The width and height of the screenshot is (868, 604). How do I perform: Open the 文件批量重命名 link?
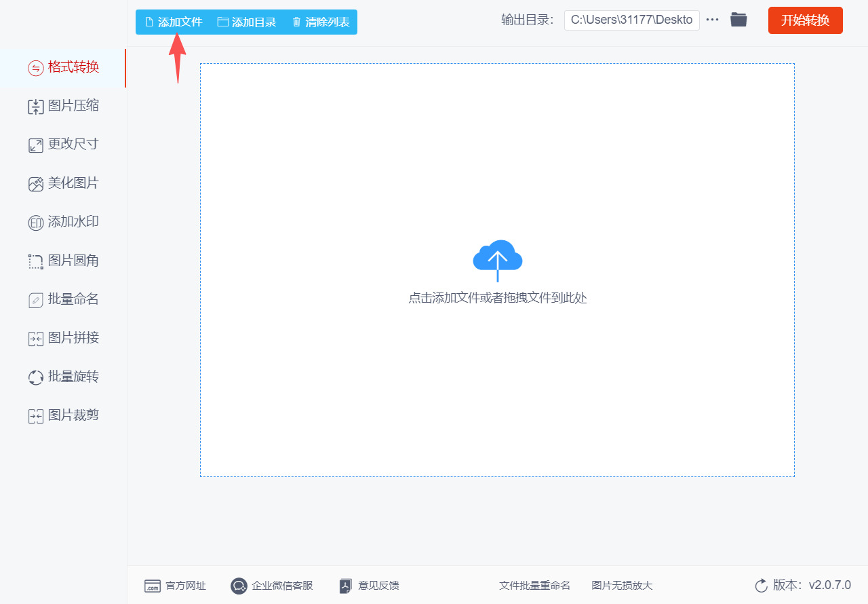[x=535, y=586]
